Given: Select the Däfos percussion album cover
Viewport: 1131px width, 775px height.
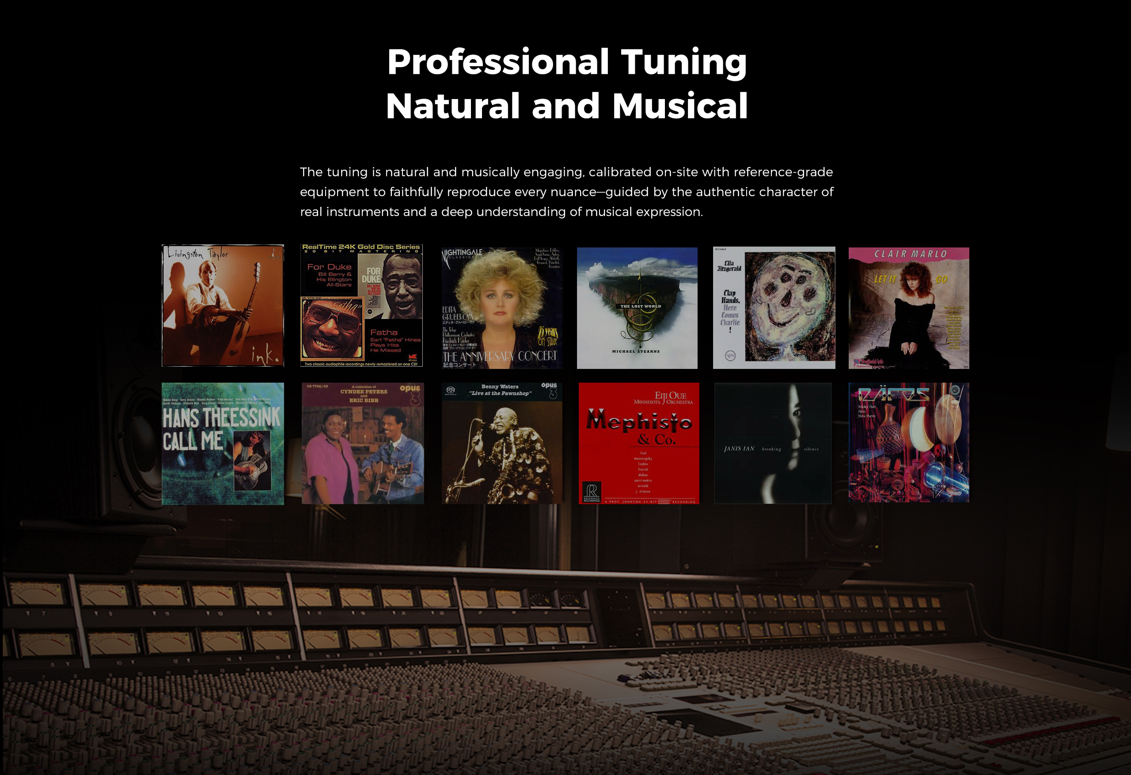Looking at the screenshot, I should click(909, 442).
